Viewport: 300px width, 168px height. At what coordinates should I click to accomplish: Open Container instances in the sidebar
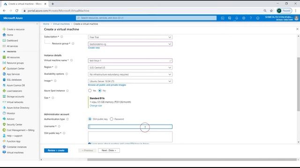click(x=17, y=147)
